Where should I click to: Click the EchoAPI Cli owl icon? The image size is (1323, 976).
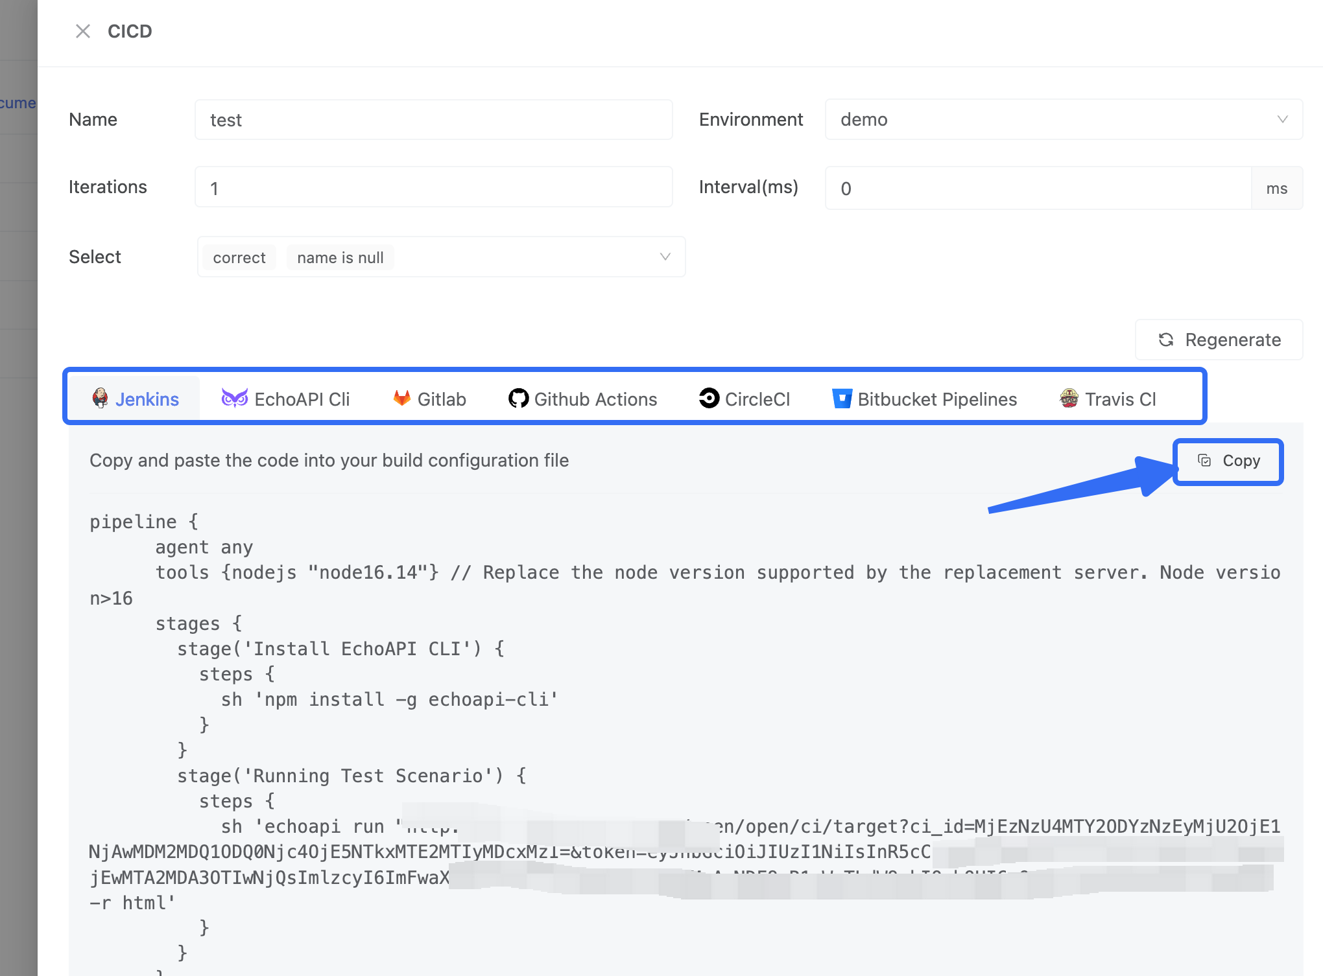point(235,398)
